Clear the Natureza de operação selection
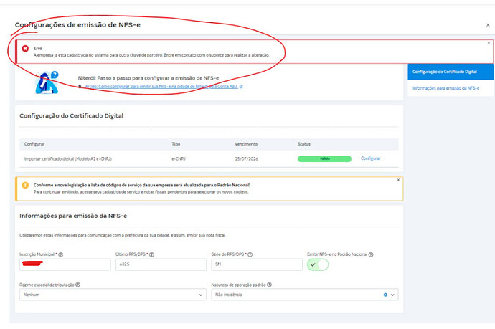This screenshot has height=329, width=495. coord(385,295)
